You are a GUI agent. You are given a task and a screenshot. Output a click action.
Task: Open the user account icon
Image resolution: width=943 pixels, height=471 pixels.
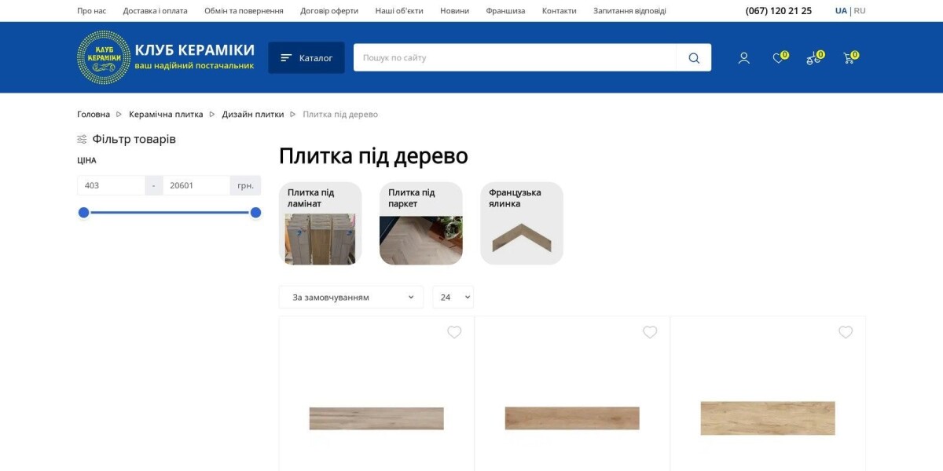click(x=743, y=58)
